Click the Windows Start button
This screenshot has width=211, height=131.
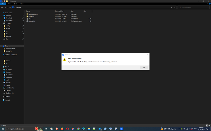[3, 129]
